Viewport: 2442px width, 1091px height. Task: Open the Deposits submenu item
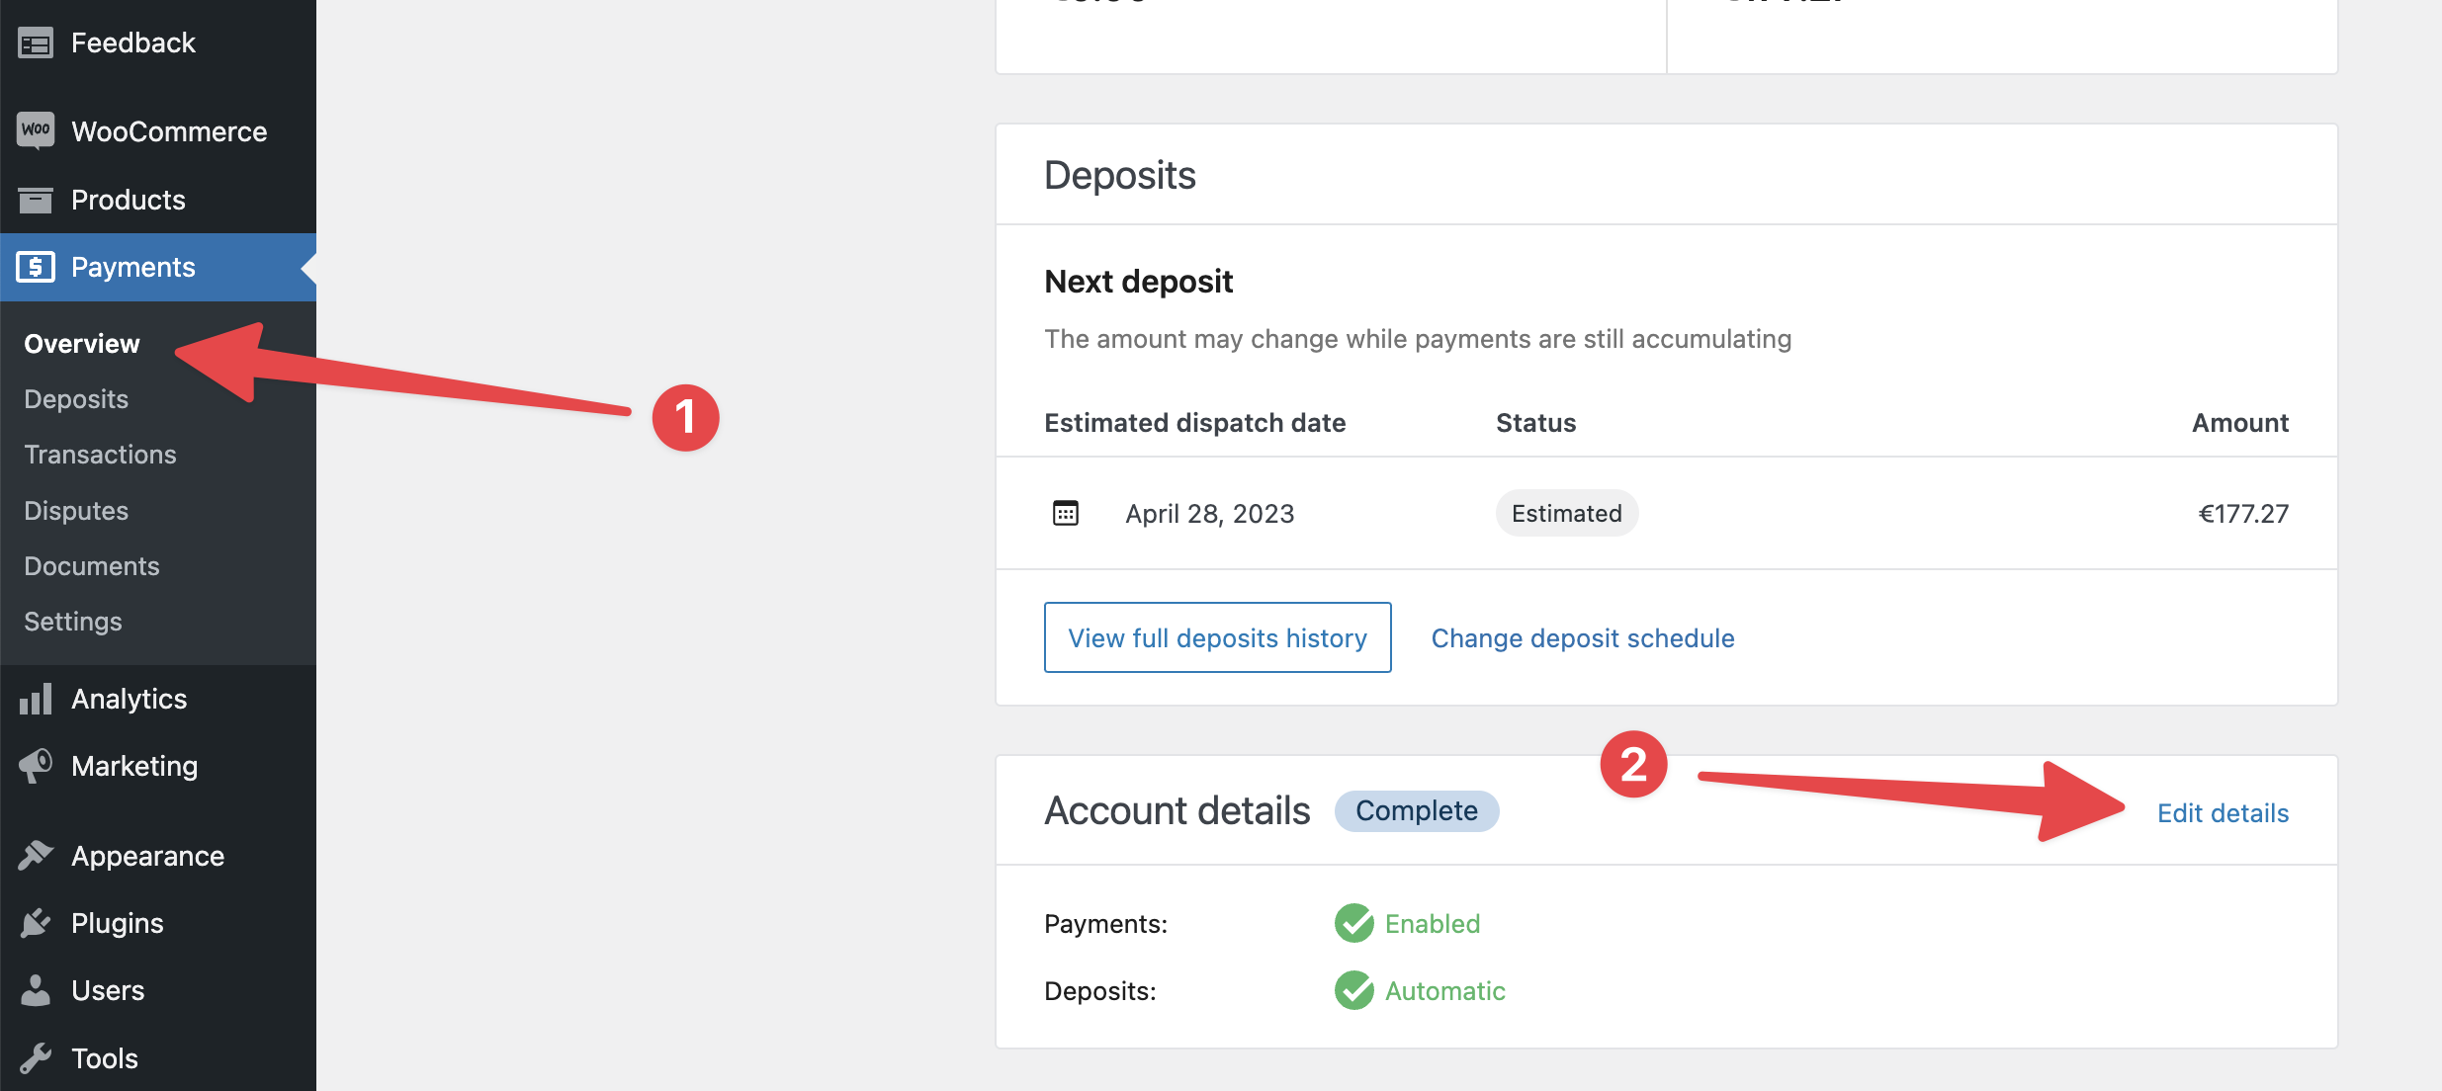75,398
